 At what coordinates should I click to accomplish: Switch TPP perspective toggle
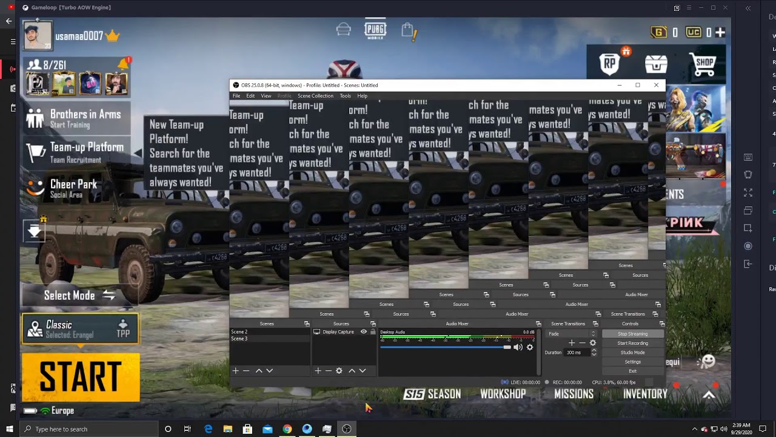123,328
